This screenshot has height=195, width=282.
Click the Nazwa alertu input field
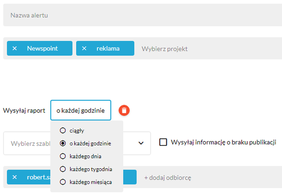pos(142,15)
